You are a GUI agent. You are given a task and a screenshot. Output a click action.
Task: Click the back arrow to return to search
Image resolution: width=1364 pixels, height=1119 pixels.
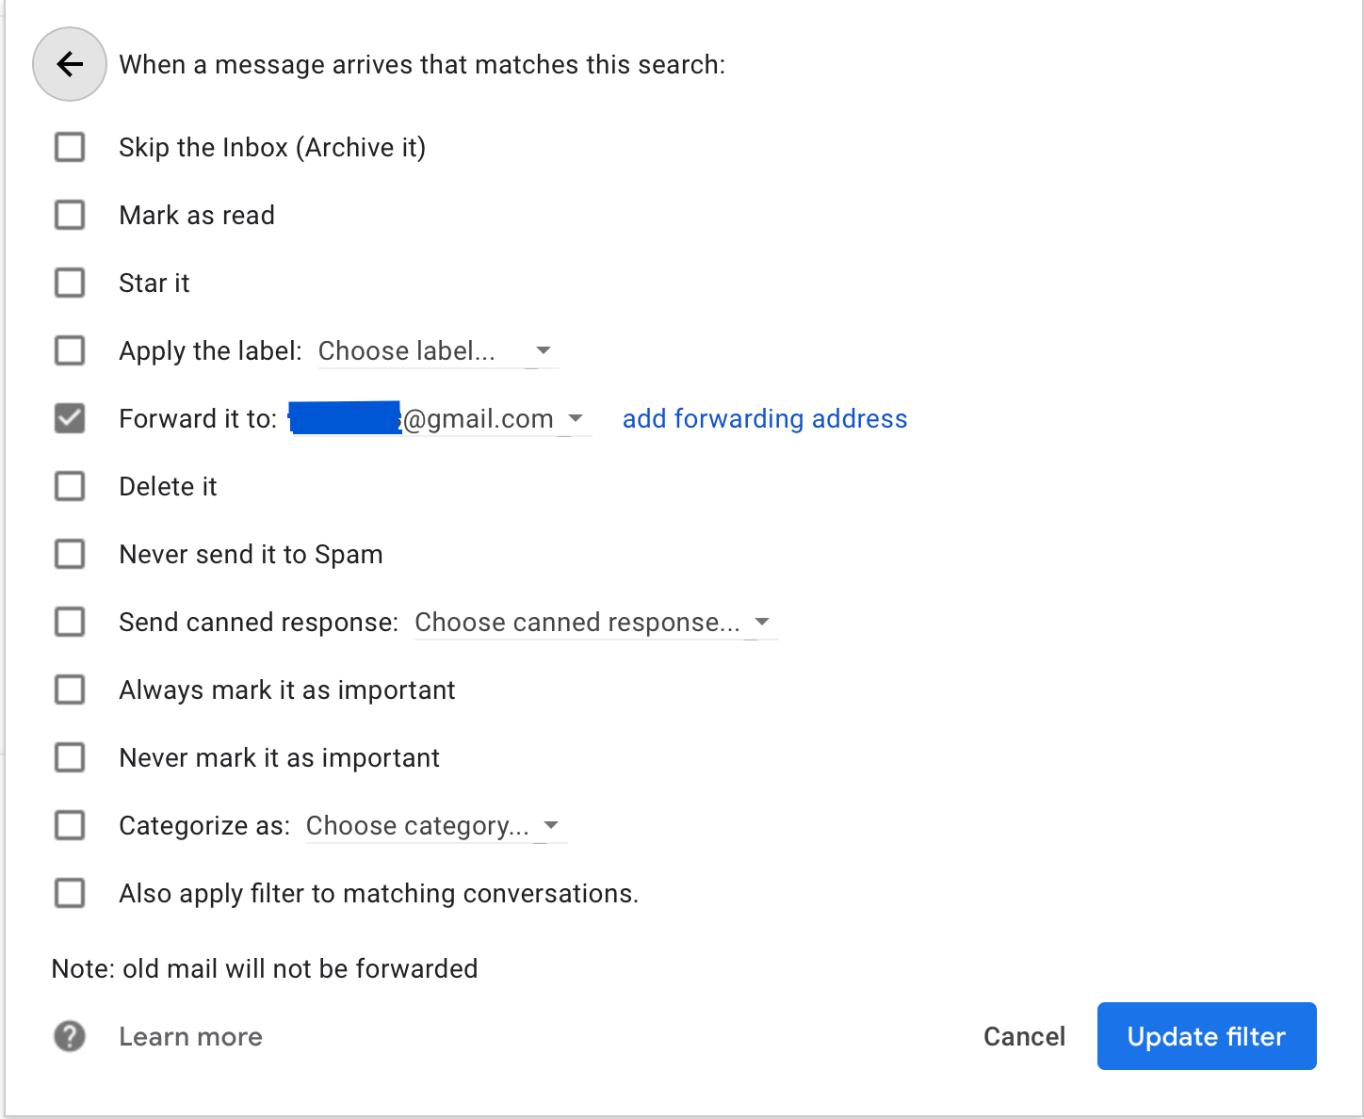click(x=69, y=64)
